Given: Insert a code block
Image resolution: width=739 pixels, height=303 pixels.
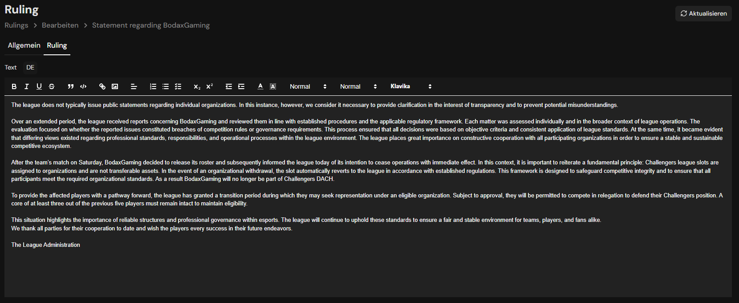Looking at the screenshot, I should (x=83, y=86).
